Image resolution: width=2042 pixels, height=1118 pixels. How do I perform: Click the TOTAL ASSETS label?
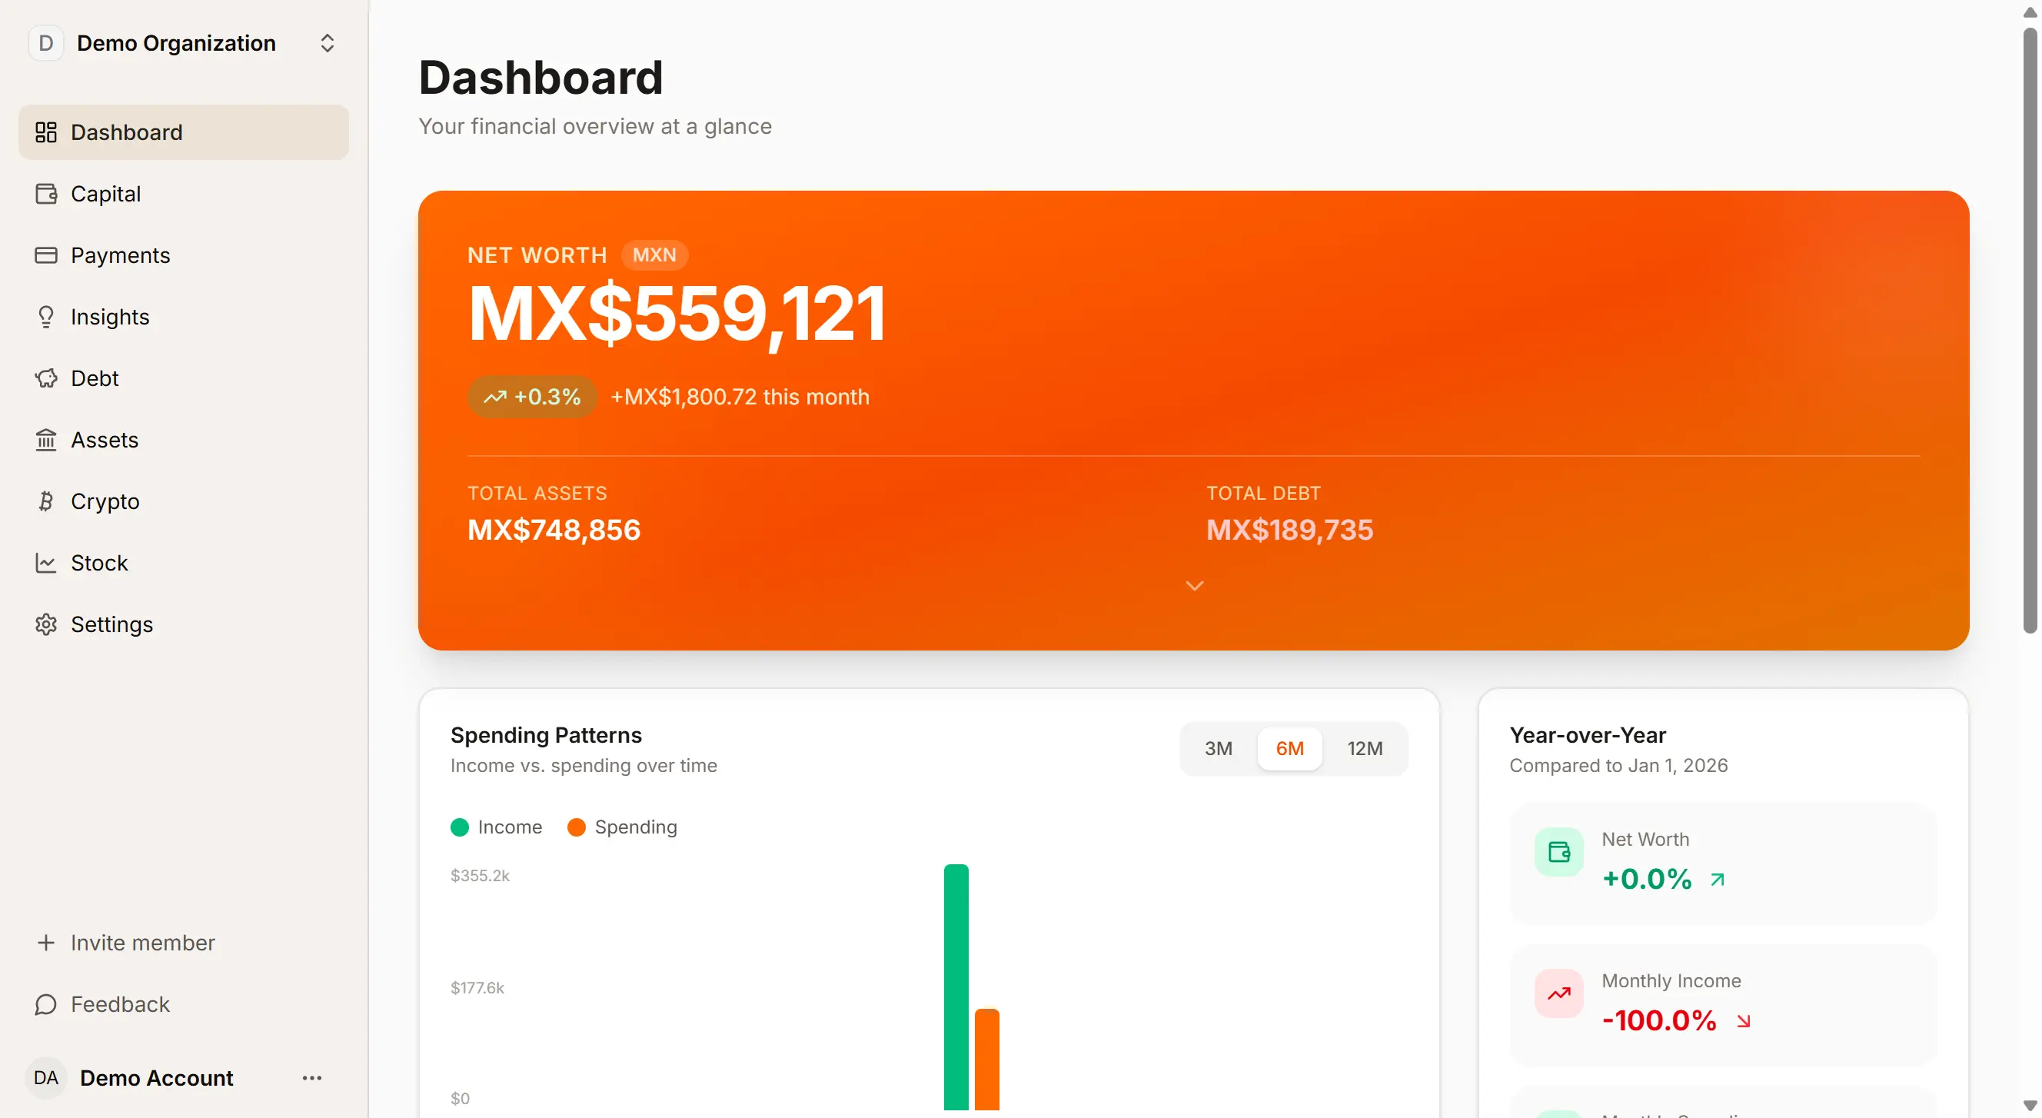click(x=537, y=493)
